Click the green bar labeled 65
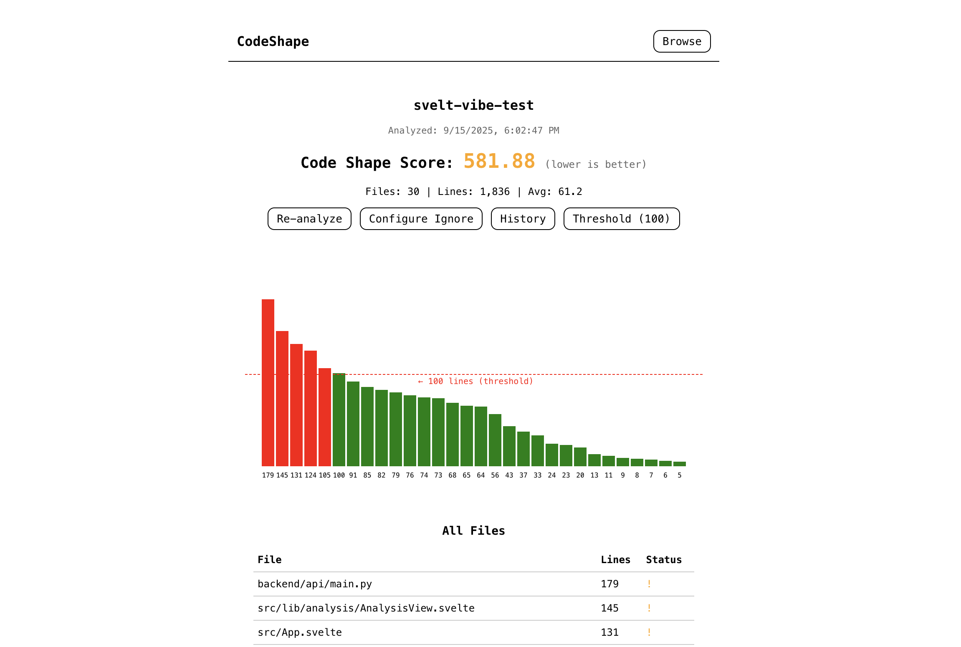 (467, 436)
